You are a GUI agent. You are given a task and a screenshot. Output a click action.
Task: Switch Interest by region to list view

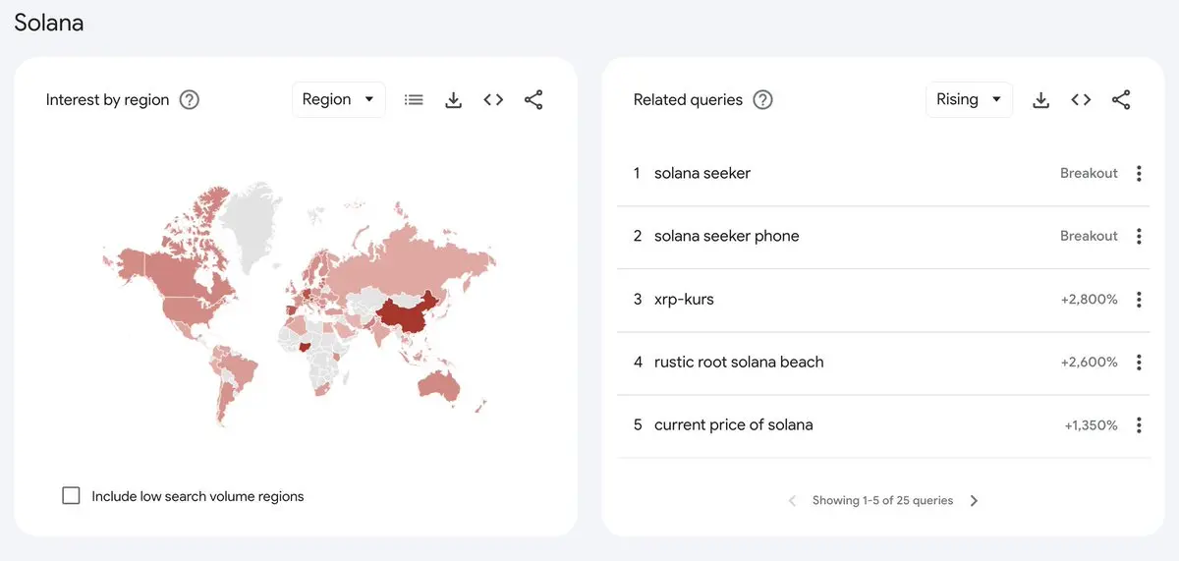(x=414, y=99)
